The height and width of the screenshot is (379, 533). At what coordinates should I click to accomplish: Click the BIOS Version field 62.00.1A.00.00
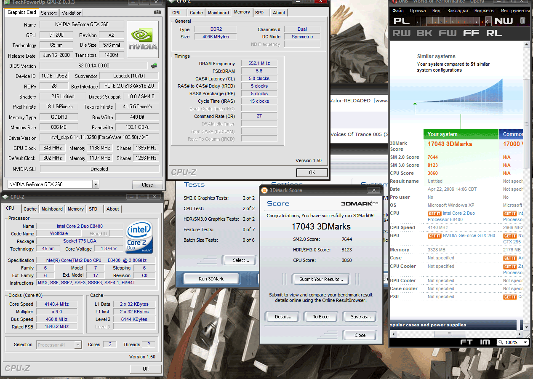tap(94, 66)
